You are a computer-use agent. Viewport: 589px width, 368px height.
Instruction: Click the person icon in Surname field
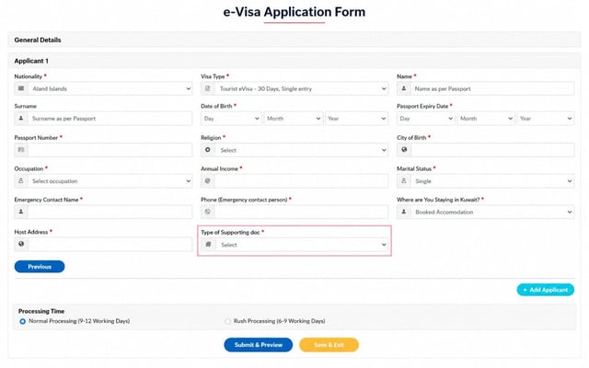point(21,119)
